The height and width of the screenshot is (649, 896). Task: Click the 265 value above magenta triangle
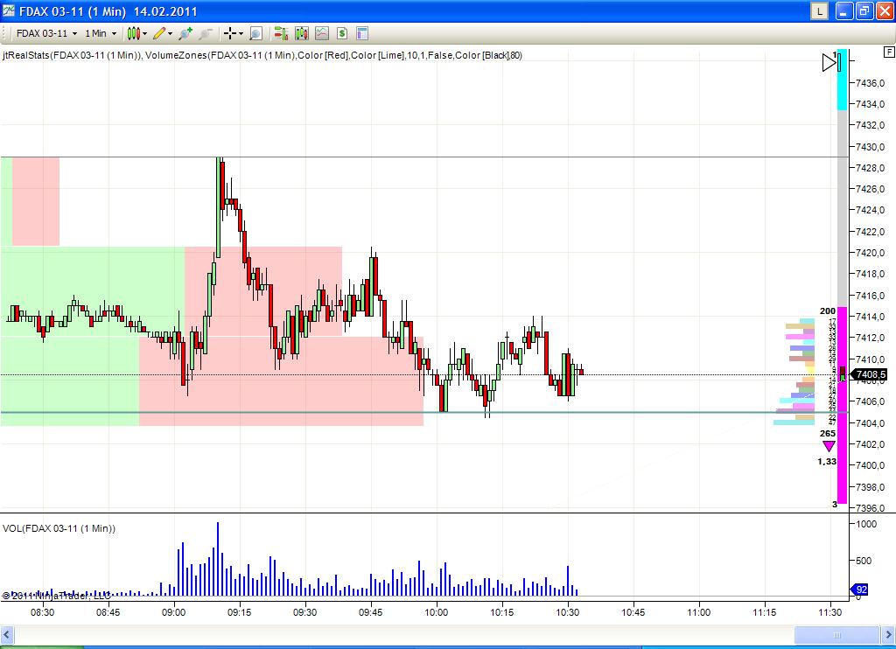[828, 434]
